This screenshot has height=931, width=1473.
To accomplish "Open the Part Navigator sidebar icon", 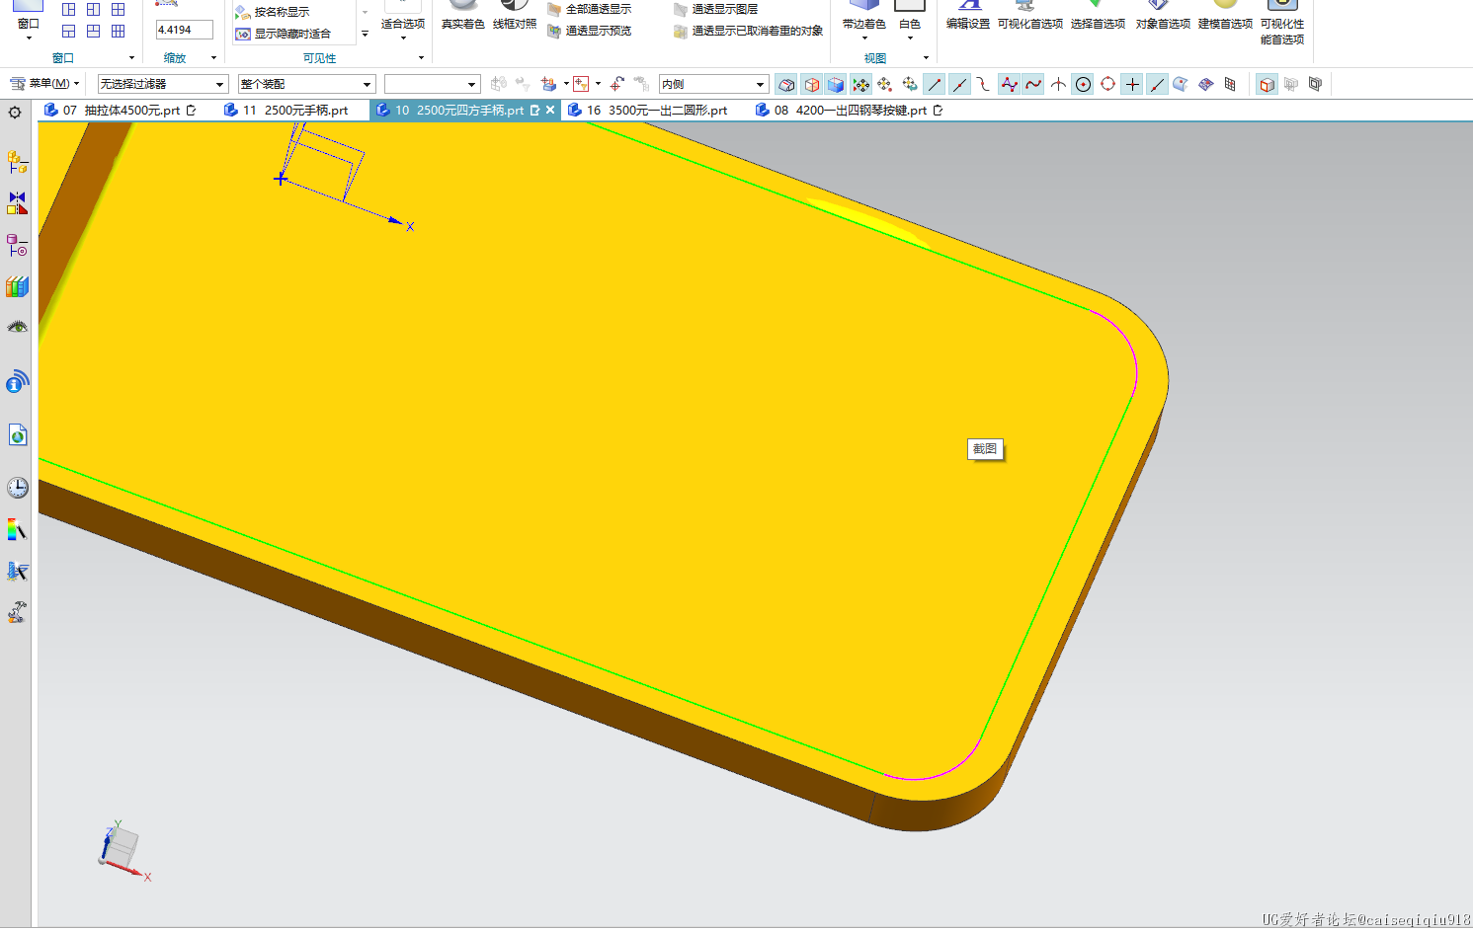I will tap(17, 244).
